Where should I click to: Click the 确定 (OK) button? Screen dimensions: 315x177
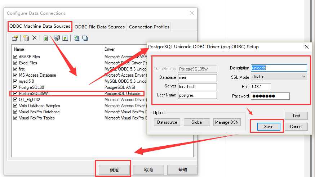point(114,170)
